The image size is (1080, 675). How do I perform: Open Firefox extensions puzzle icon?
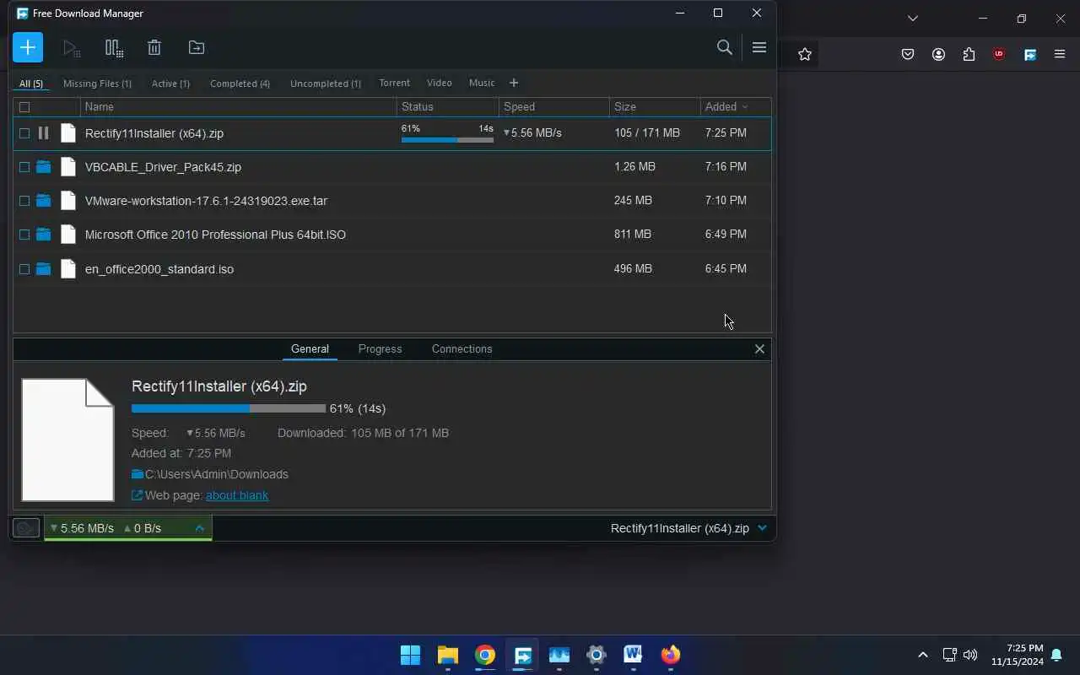(969, 54)
